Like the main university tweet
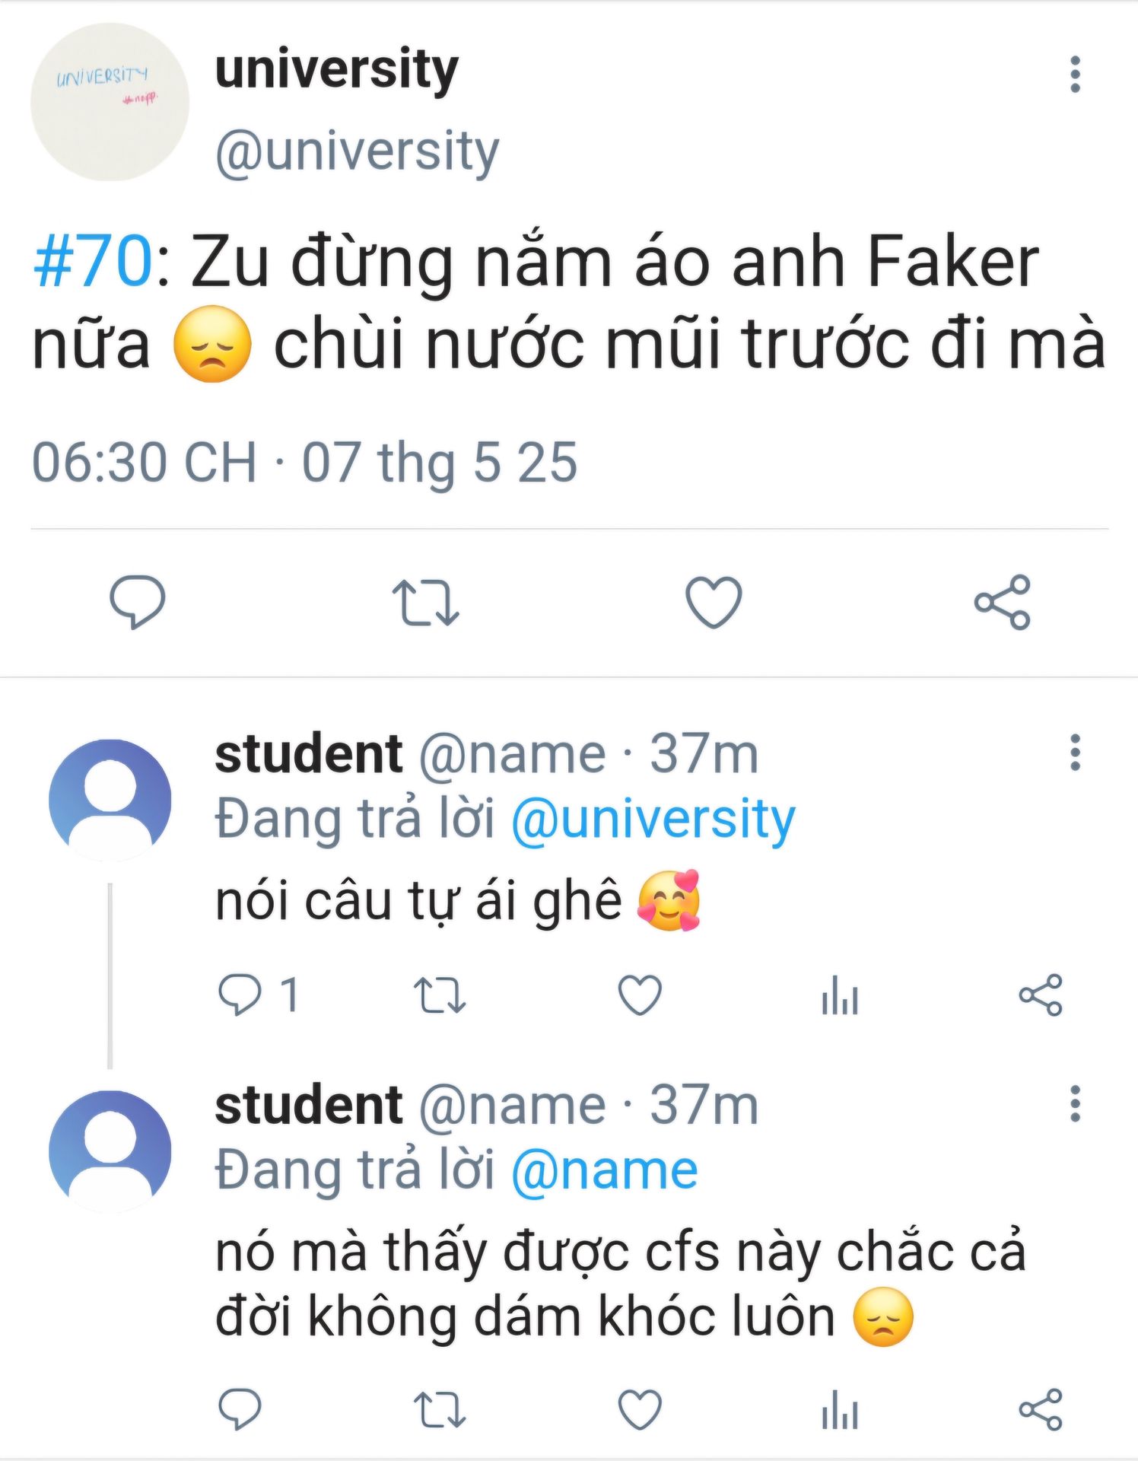This screenshot has width=1138, height=1461. click(x=714, y=602)
